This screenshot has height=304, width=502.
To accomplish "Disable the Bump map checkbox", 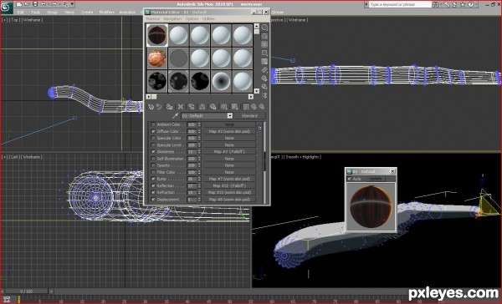I will [153, 179].
